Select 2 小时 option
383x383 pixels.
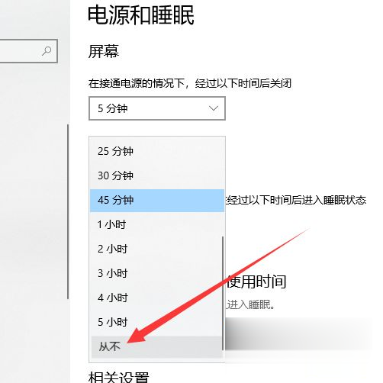(157, 249)
